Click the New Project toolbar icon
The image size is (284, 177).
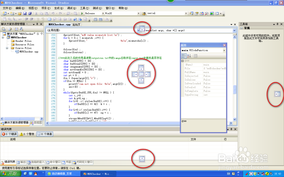[x=5, y=13]
